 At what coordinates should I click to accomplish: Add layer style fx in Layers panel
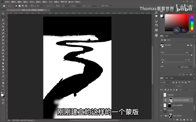click(x=174, y=120)
